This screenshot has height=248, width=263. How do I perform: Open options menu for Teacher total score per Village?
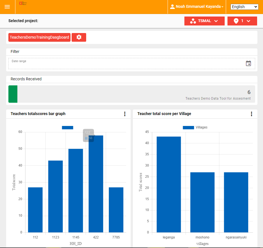click(252, 114)
